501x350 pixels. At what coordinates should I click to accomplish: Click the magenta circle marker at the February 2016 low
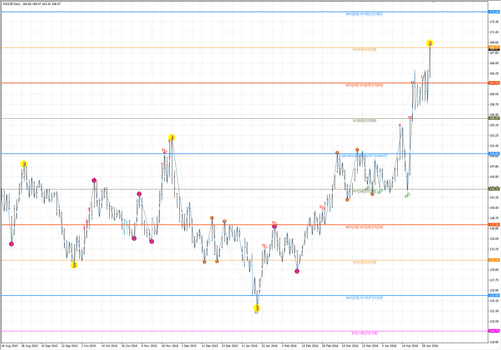click(297, 271)
